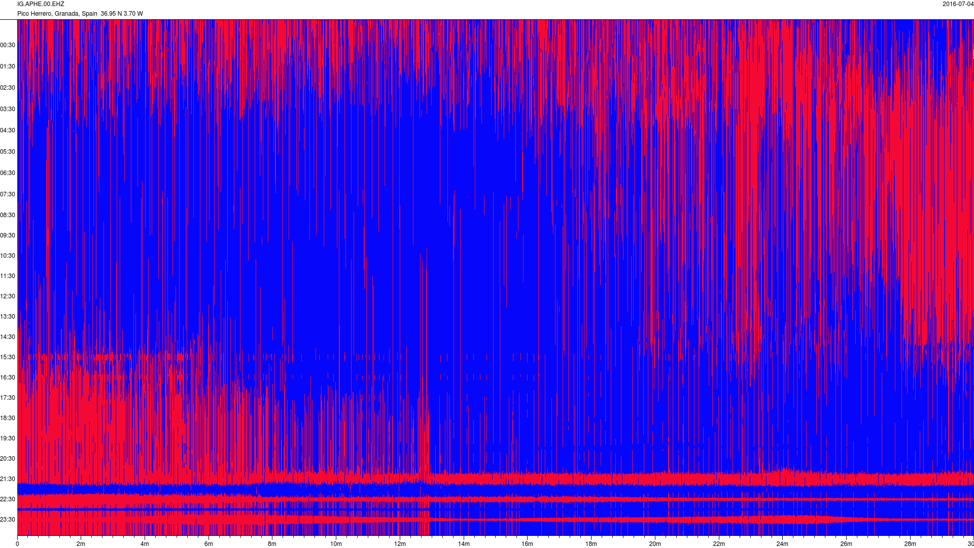Click the 05:30 time row label
974x548 pixels.
pyautogui.click(x=8, y=152)
